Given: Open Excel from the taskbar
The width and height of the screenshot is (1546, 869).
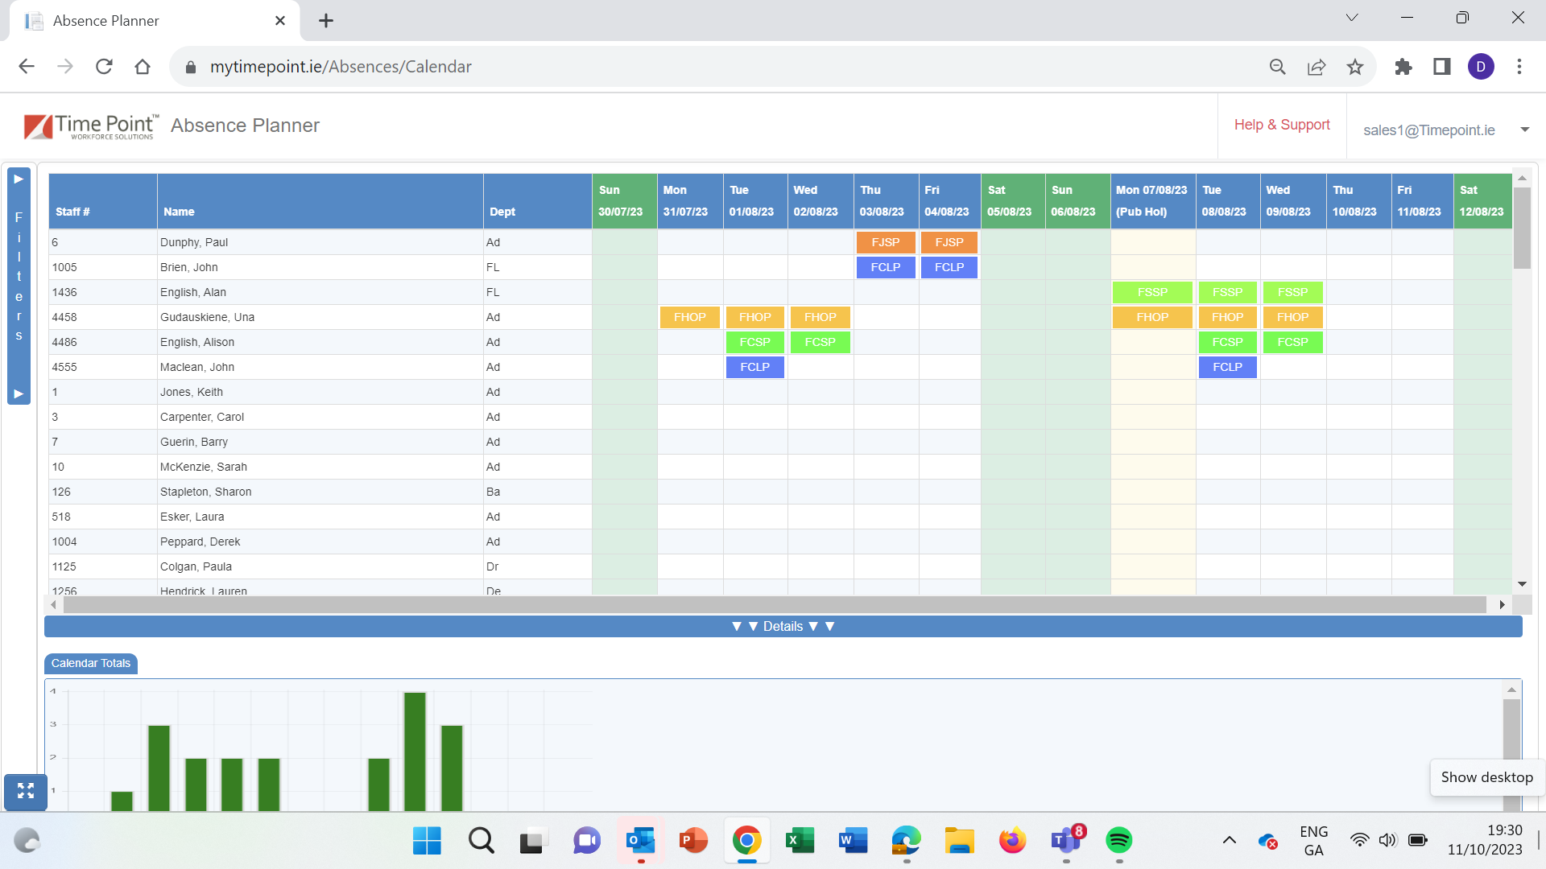Looking at the screenshot, I should coord(800,841).
